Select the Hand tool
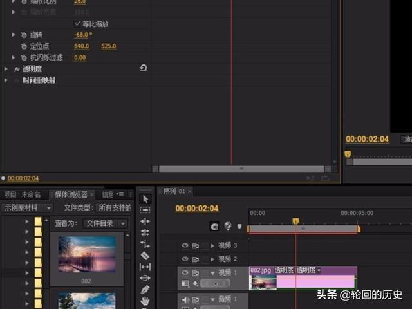412x309 pixels. [x=145, y=301]
